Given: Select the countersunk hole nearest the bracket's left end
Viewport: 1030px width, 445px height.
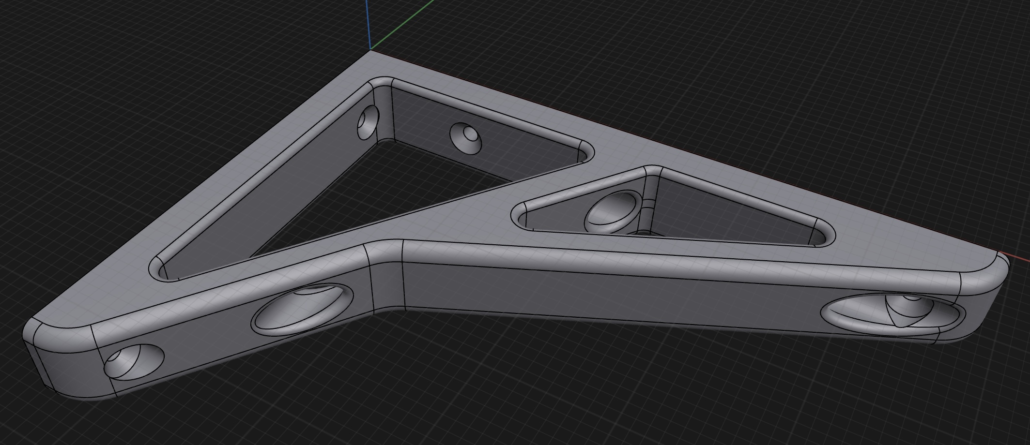Looking at the screenshot, I should 134,362.
